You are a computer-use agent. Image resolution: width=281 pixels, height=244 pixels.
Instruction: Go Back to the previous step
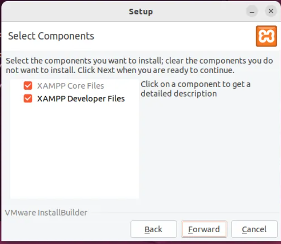tap(153, 229)
